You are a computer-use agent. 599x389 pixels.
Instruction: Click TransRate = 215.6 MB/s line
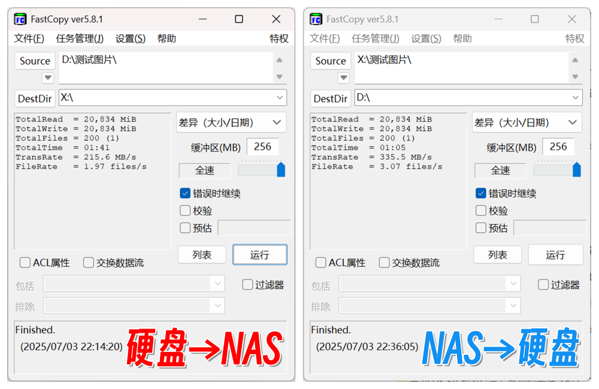[75, 157]
